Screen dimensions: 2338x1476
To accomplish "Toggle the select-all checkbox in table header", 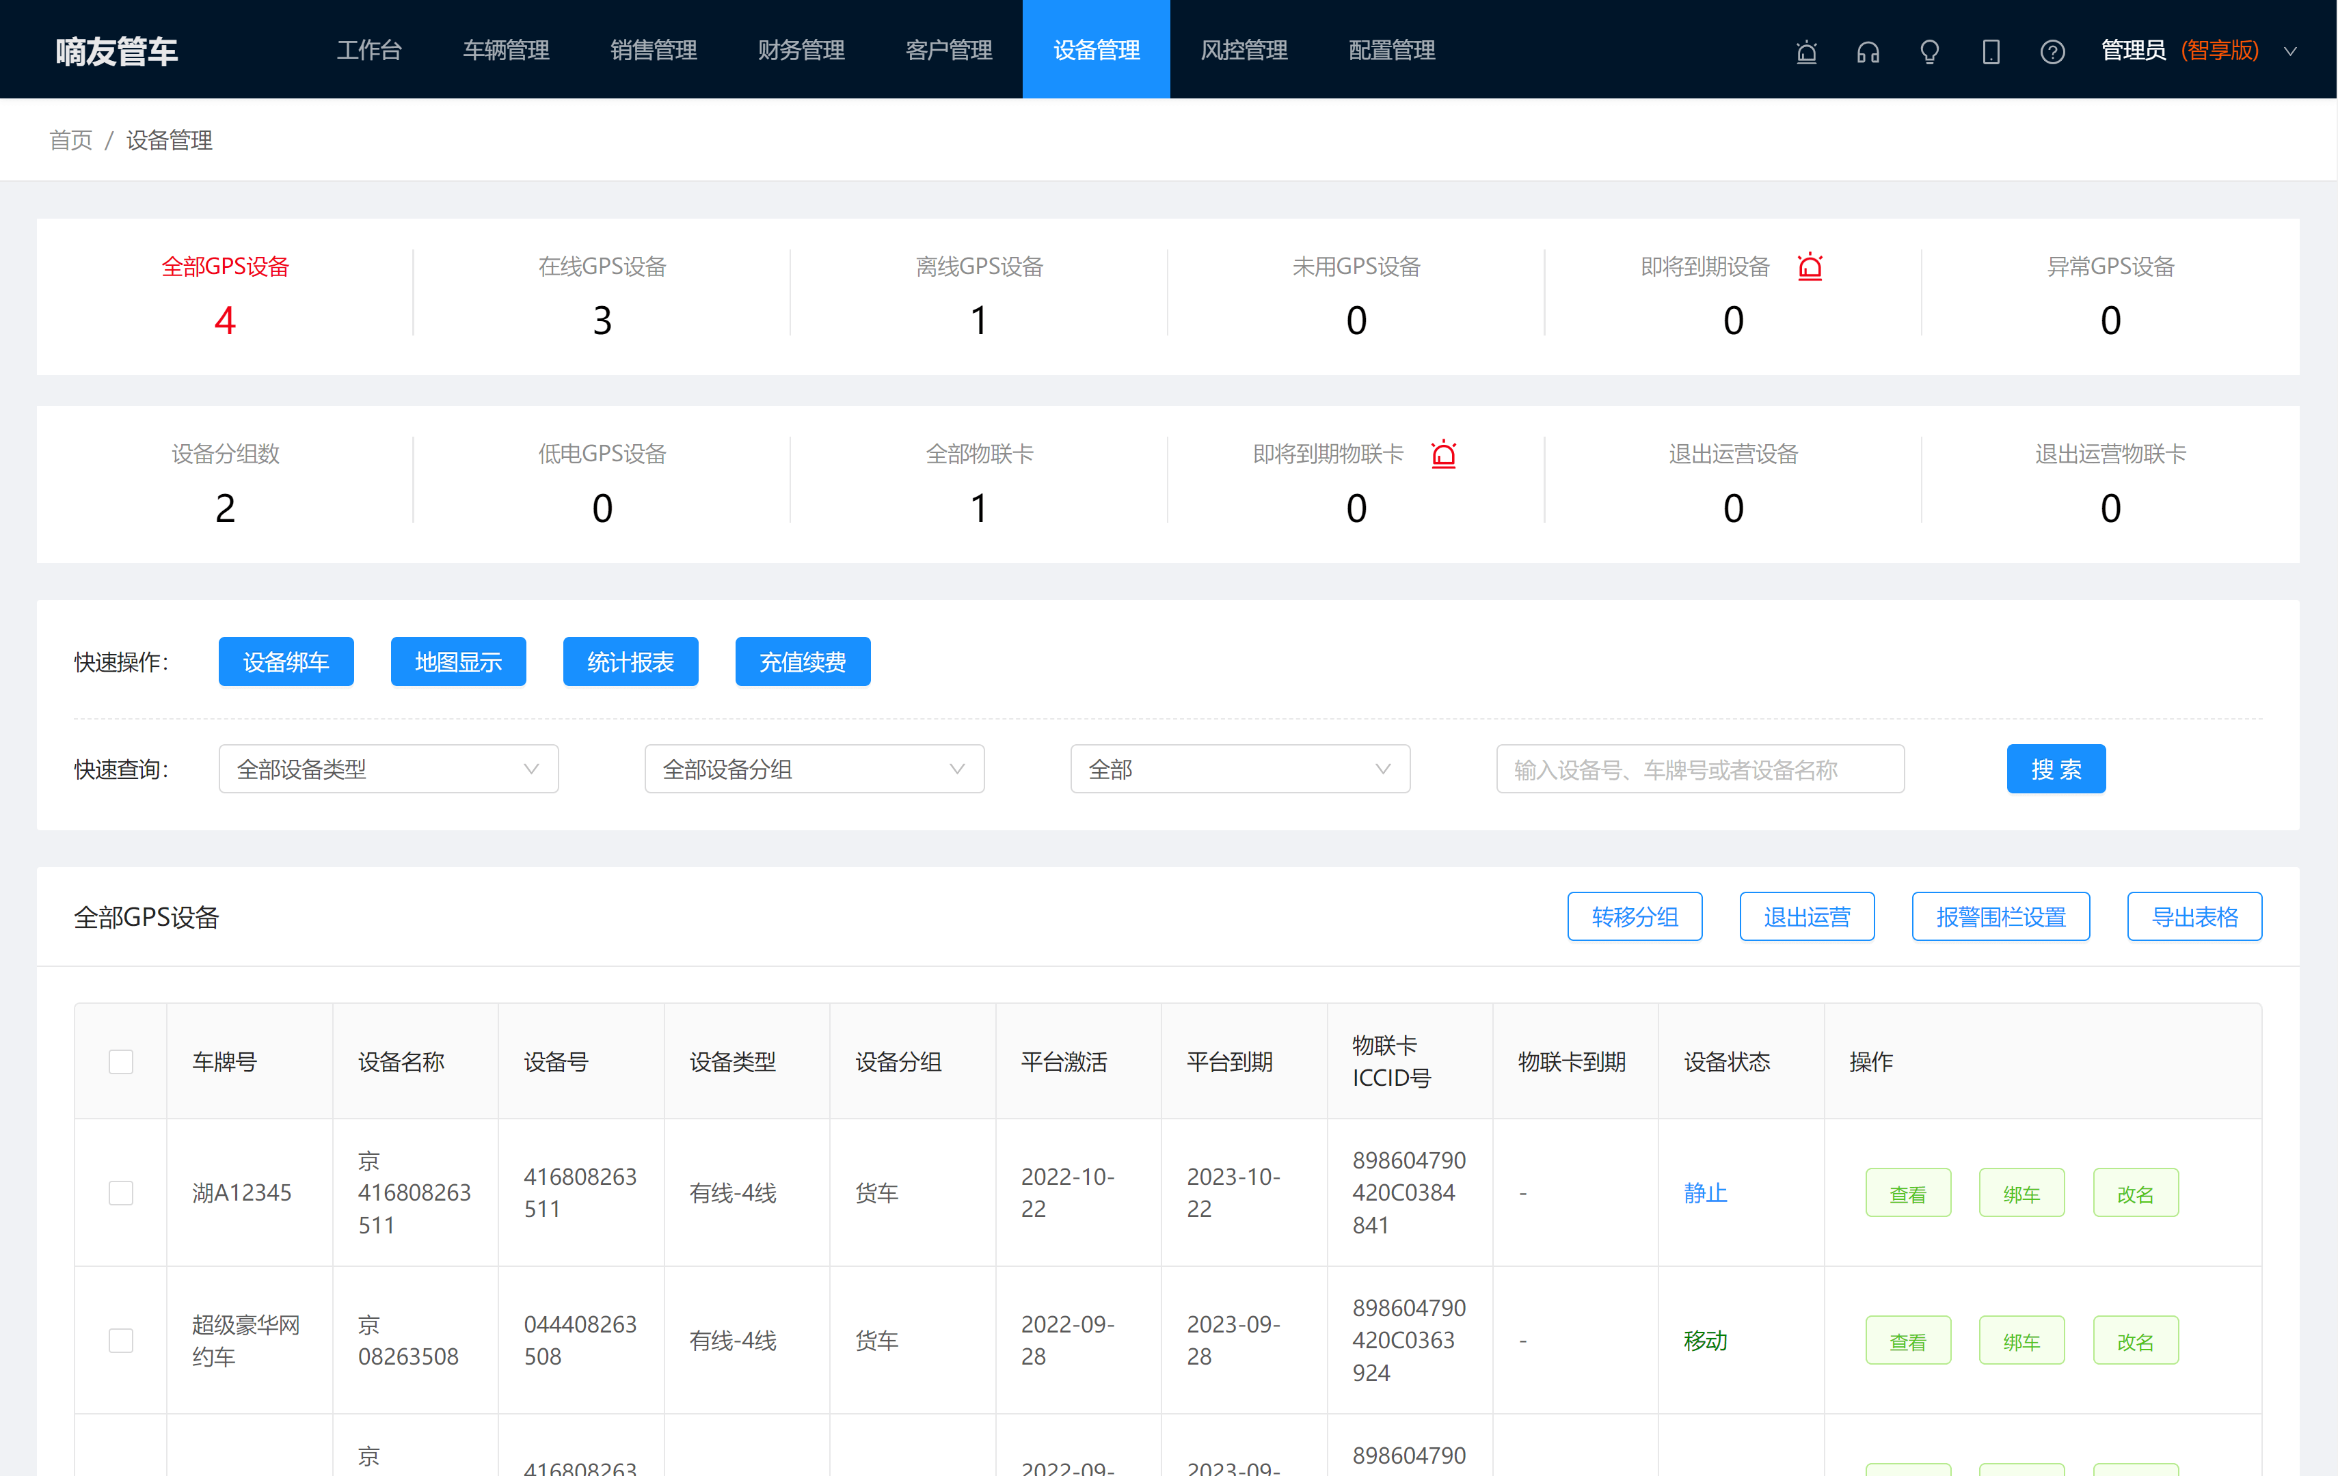I will pos(122,1062).
